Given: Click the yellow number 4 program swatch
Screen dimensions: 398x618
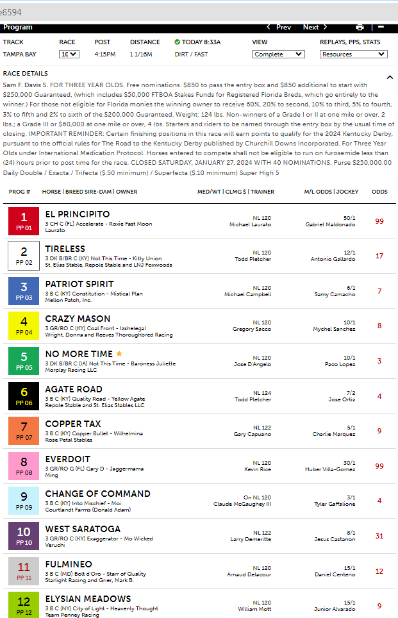Looking at the screenshot, I should coord(24,325).
